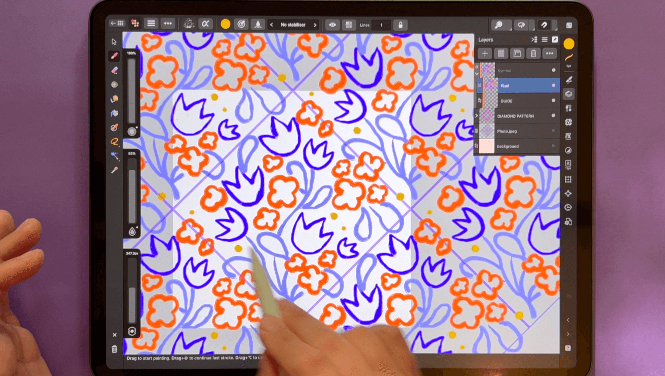Open the document hamburger menu

[151, 24]
